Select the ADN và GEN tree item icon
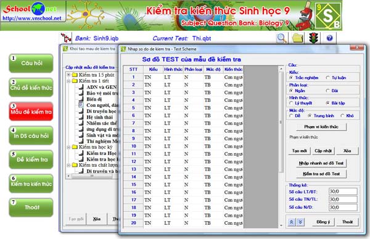This screenshot has height=239, width=370. click(x=81, y=87)
